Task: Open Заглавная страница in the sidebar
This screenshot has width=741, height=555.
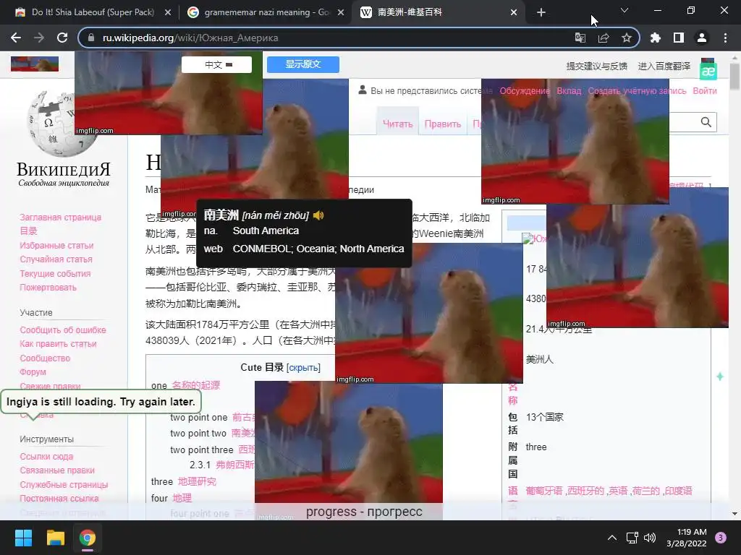Action: tap(61, 217)
